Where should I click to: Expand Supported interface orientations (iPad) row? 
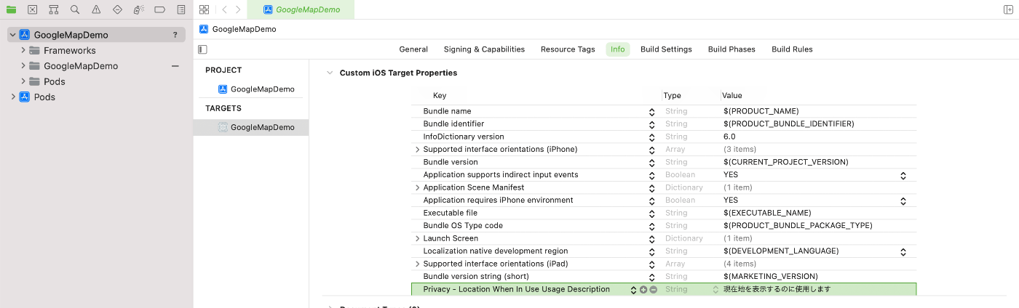(417, 264)
